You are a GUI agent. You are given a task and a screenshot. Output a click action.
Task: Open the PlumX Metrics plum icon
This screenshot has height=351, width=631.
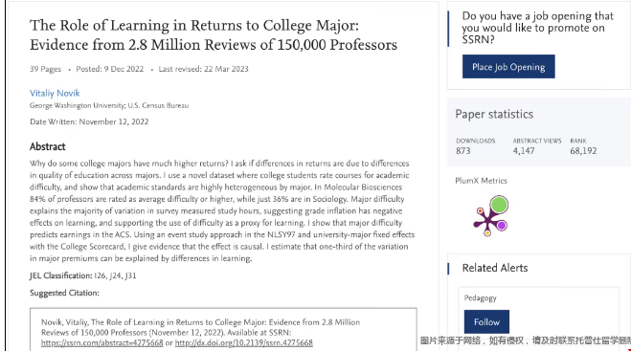pyautogui.click(x=490, y=216)
